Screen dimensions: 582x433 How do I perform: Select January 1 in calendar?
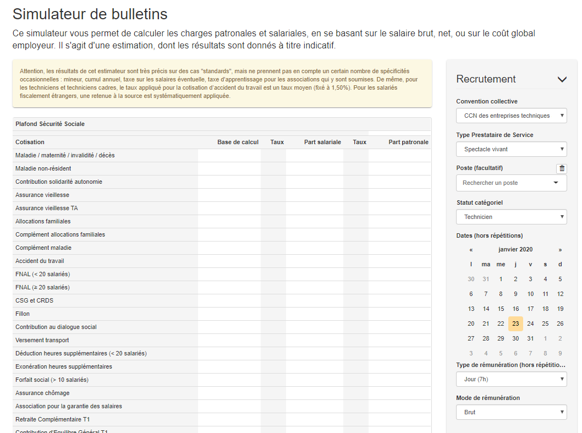click(x=501, y=279)
